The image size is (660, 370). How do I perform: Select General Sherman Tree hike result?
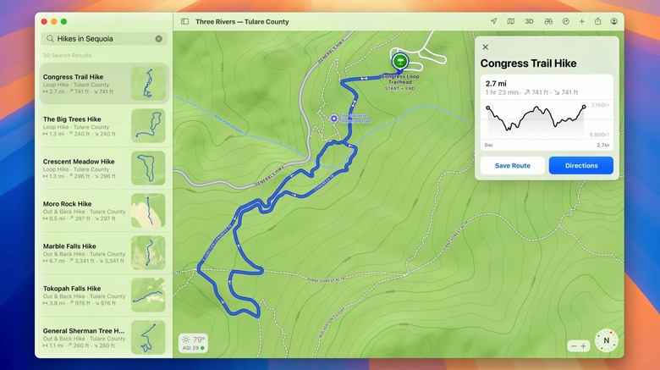[104, 338]
